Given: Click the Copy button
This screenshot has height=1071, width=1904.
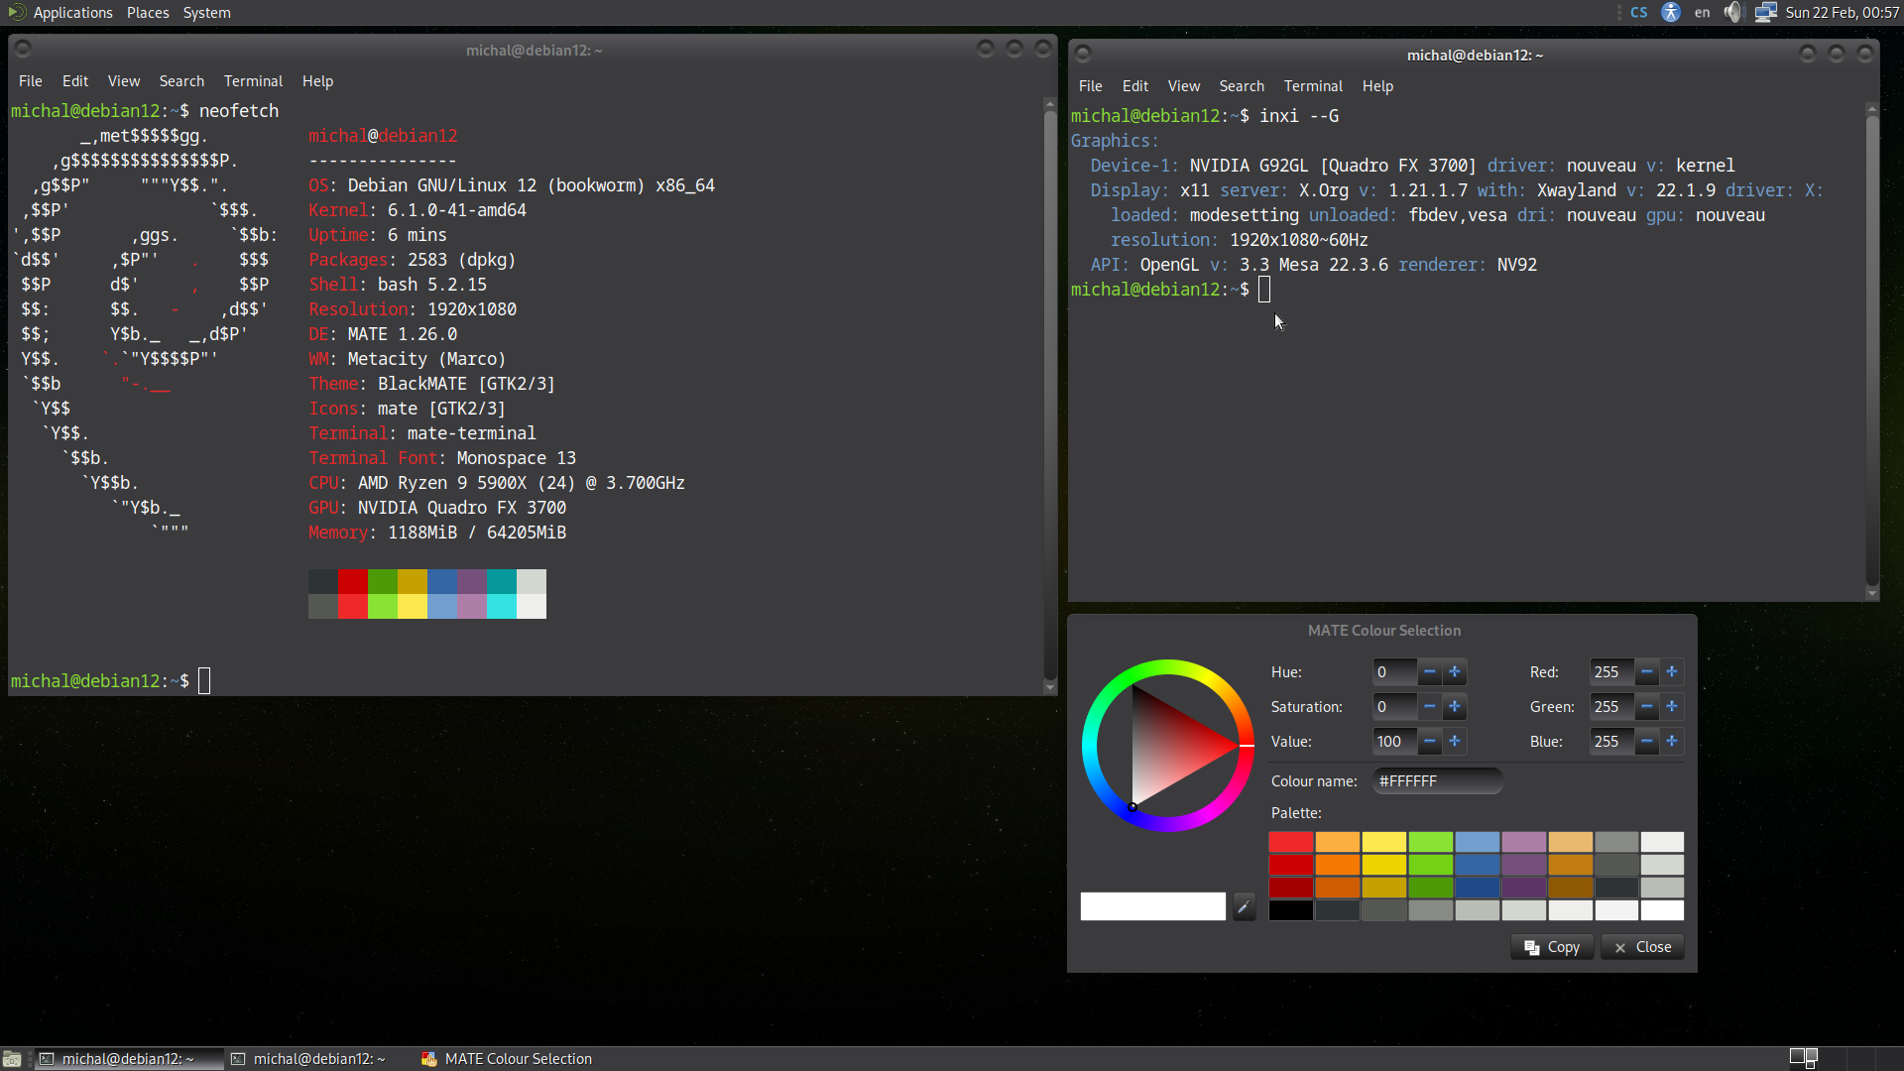Looking at the screenshot, I should coord(1552,947).
